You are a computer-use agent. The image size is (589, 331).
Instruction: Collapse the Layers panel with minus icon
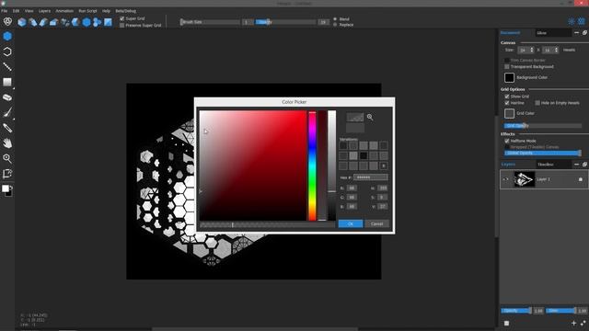point(577,165)
